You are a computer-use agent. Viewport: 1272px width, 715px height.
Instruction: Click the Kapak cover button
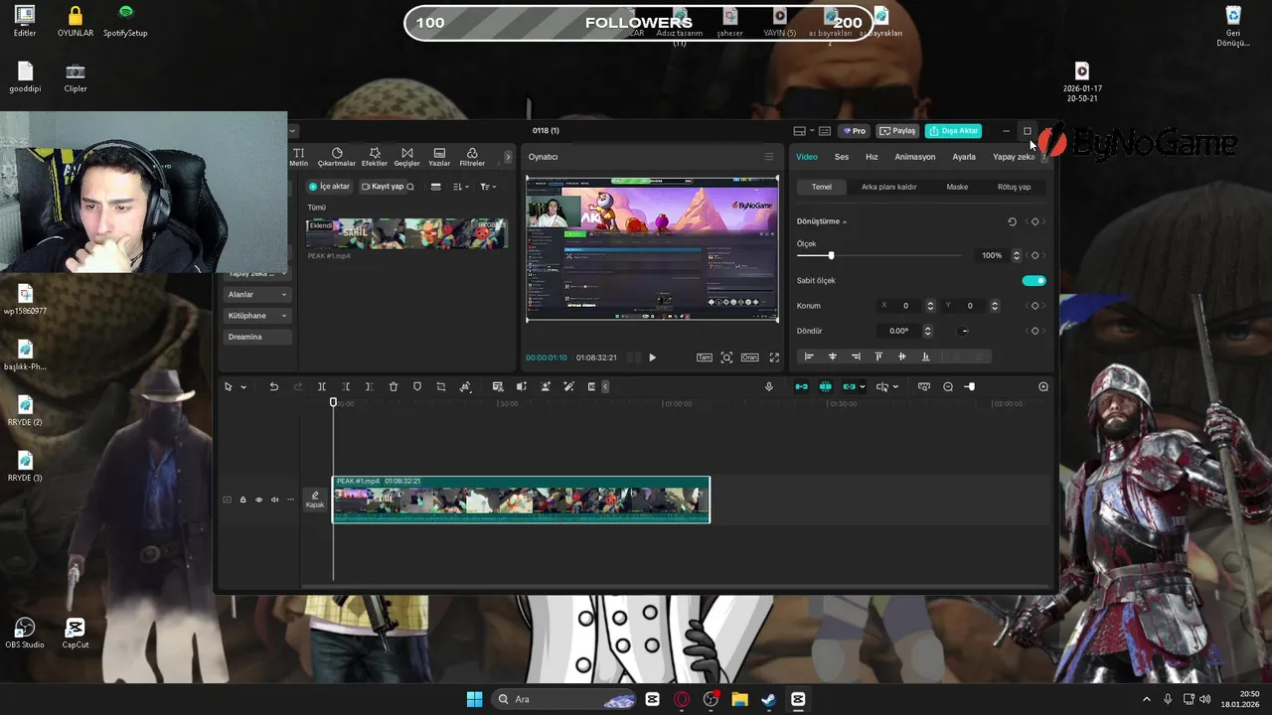tap(315, 500)
